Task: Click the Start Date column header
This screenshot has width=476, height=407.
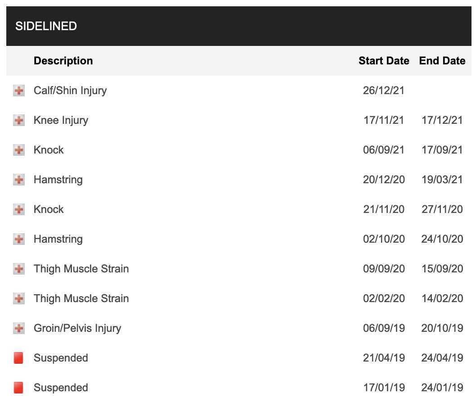Action: coord(384,61)
